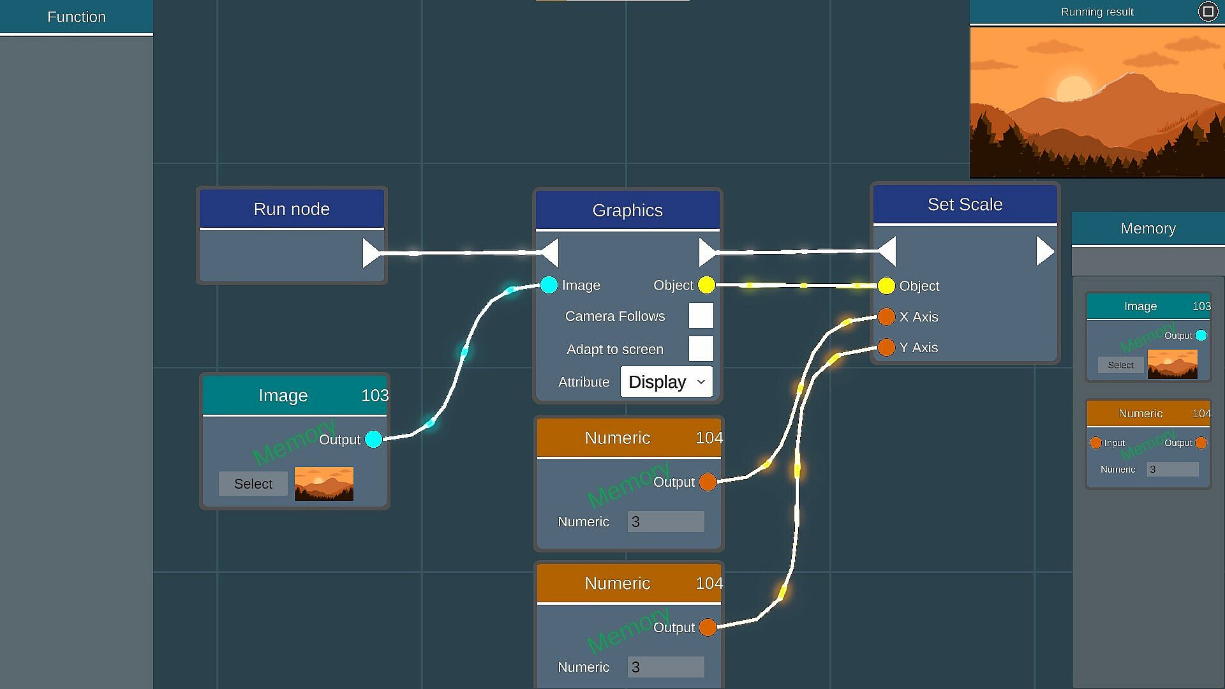This screenshot has width=1225, height=689.
Task: Enable the Camera Follows checkbox
Action: 701,316
